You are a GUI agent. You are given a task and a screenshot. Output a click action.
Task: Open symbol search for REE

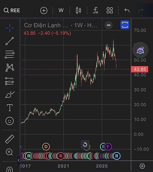click(12, 10)
